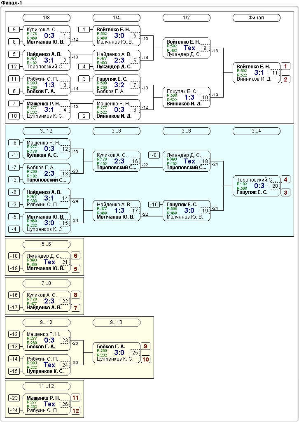Image resolution: width=299 pixels, height=422 pixels.
Task: Click second place badge next to Винников
Action: 285,79
